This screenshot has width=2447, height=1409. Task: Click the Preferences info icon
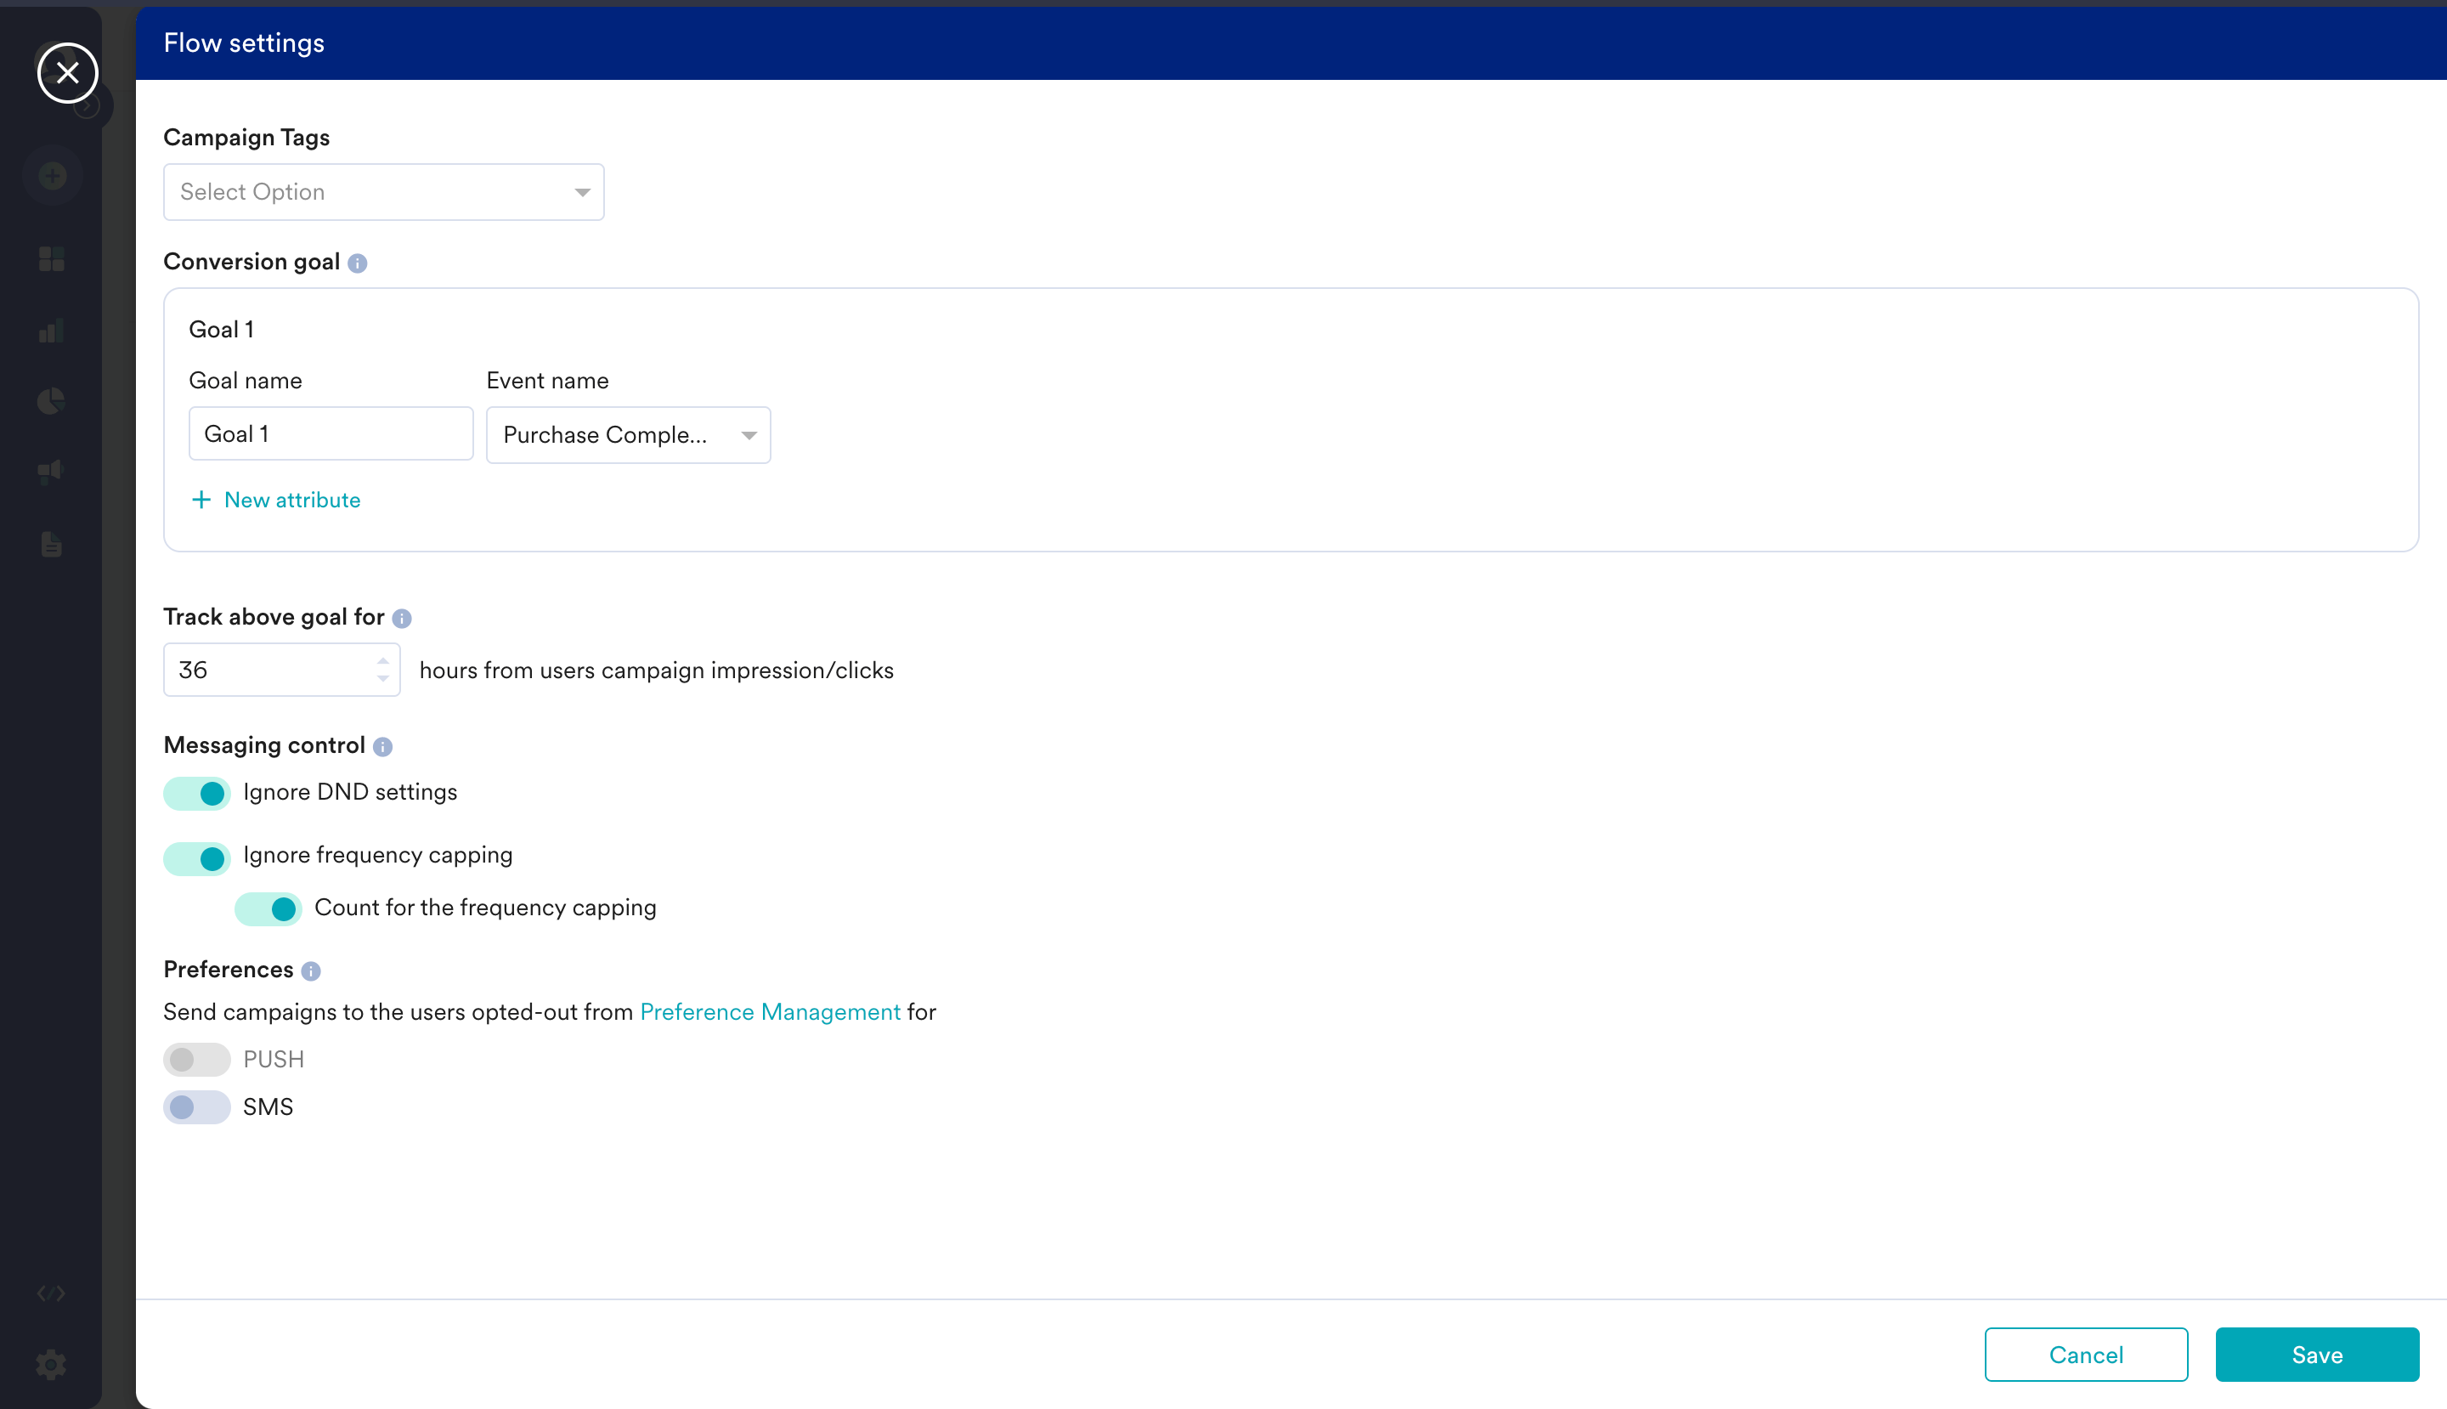click(311, 971)
